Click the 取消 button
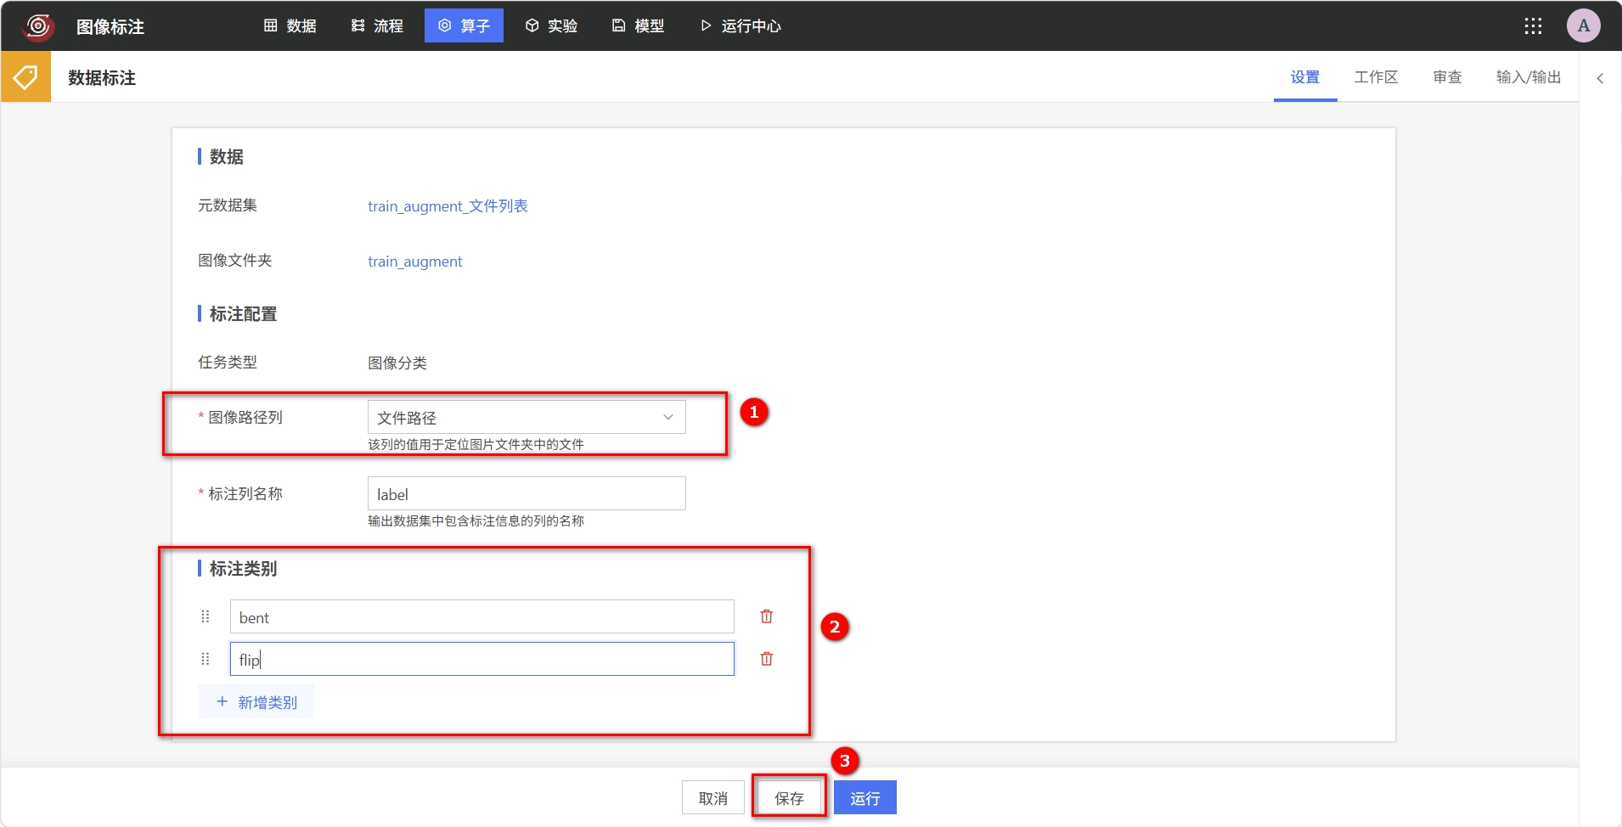This screenshot has width=1622, height=827. [713, 798]
